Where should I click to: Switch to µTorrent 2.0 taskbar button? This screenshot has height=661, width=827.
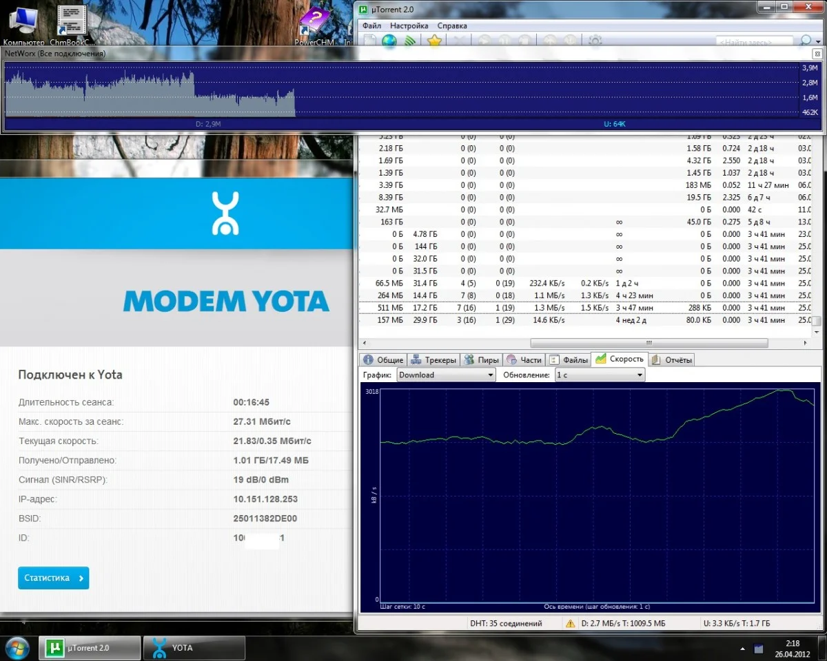[90, 648]
